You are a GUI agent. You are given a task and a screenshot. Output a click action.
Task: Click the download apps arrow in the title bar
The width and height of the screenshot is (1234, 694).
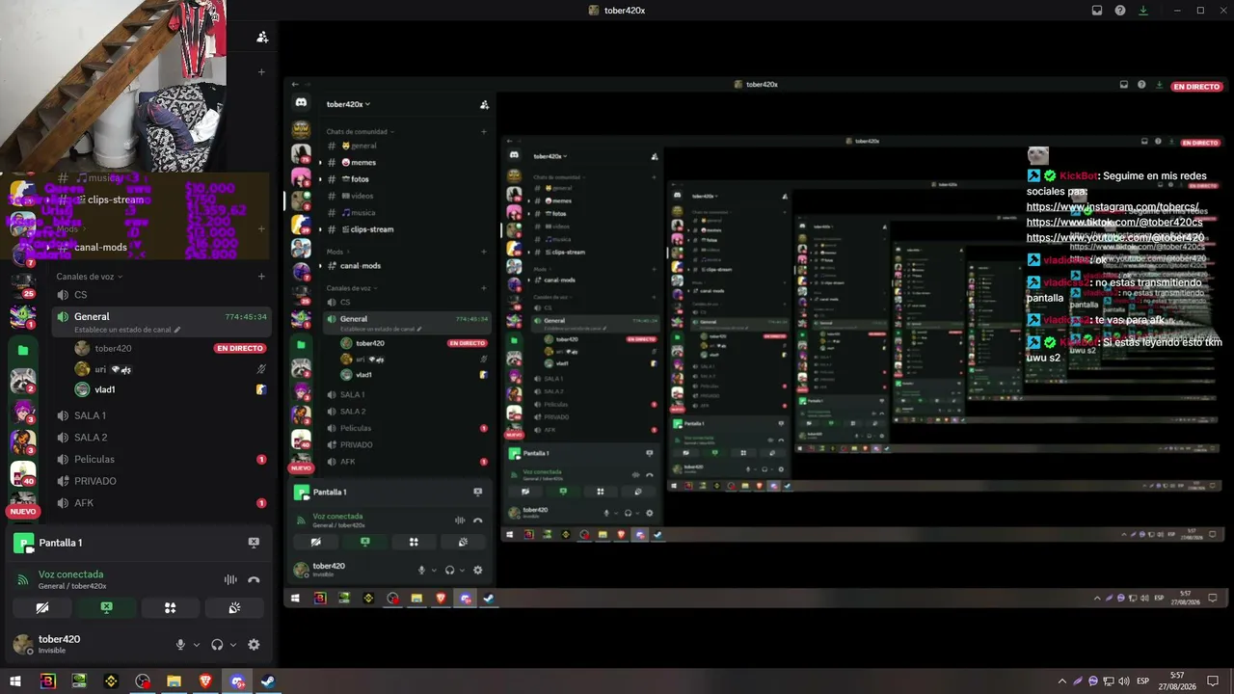[1143, 11]
